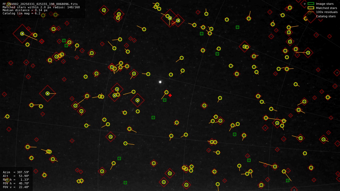Click the 'Catalog stars' legend label
Image resolution: width=340 pixels, height=191 pixels.
click(326, 16)
